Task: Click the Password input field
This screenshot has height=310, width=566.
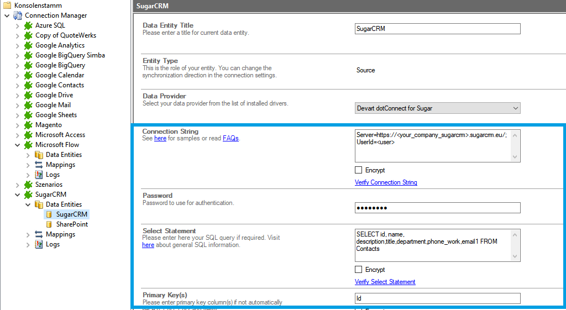Action: click(437, 208)
